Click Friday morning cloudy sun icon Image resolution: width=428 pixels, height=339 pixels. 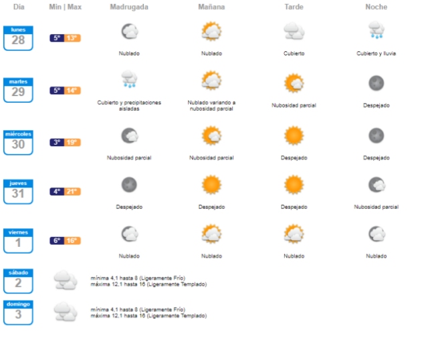point(211,234)
